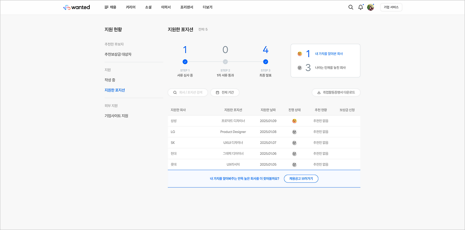Click the status emoji in the 롯데 row

click(294, 165)
